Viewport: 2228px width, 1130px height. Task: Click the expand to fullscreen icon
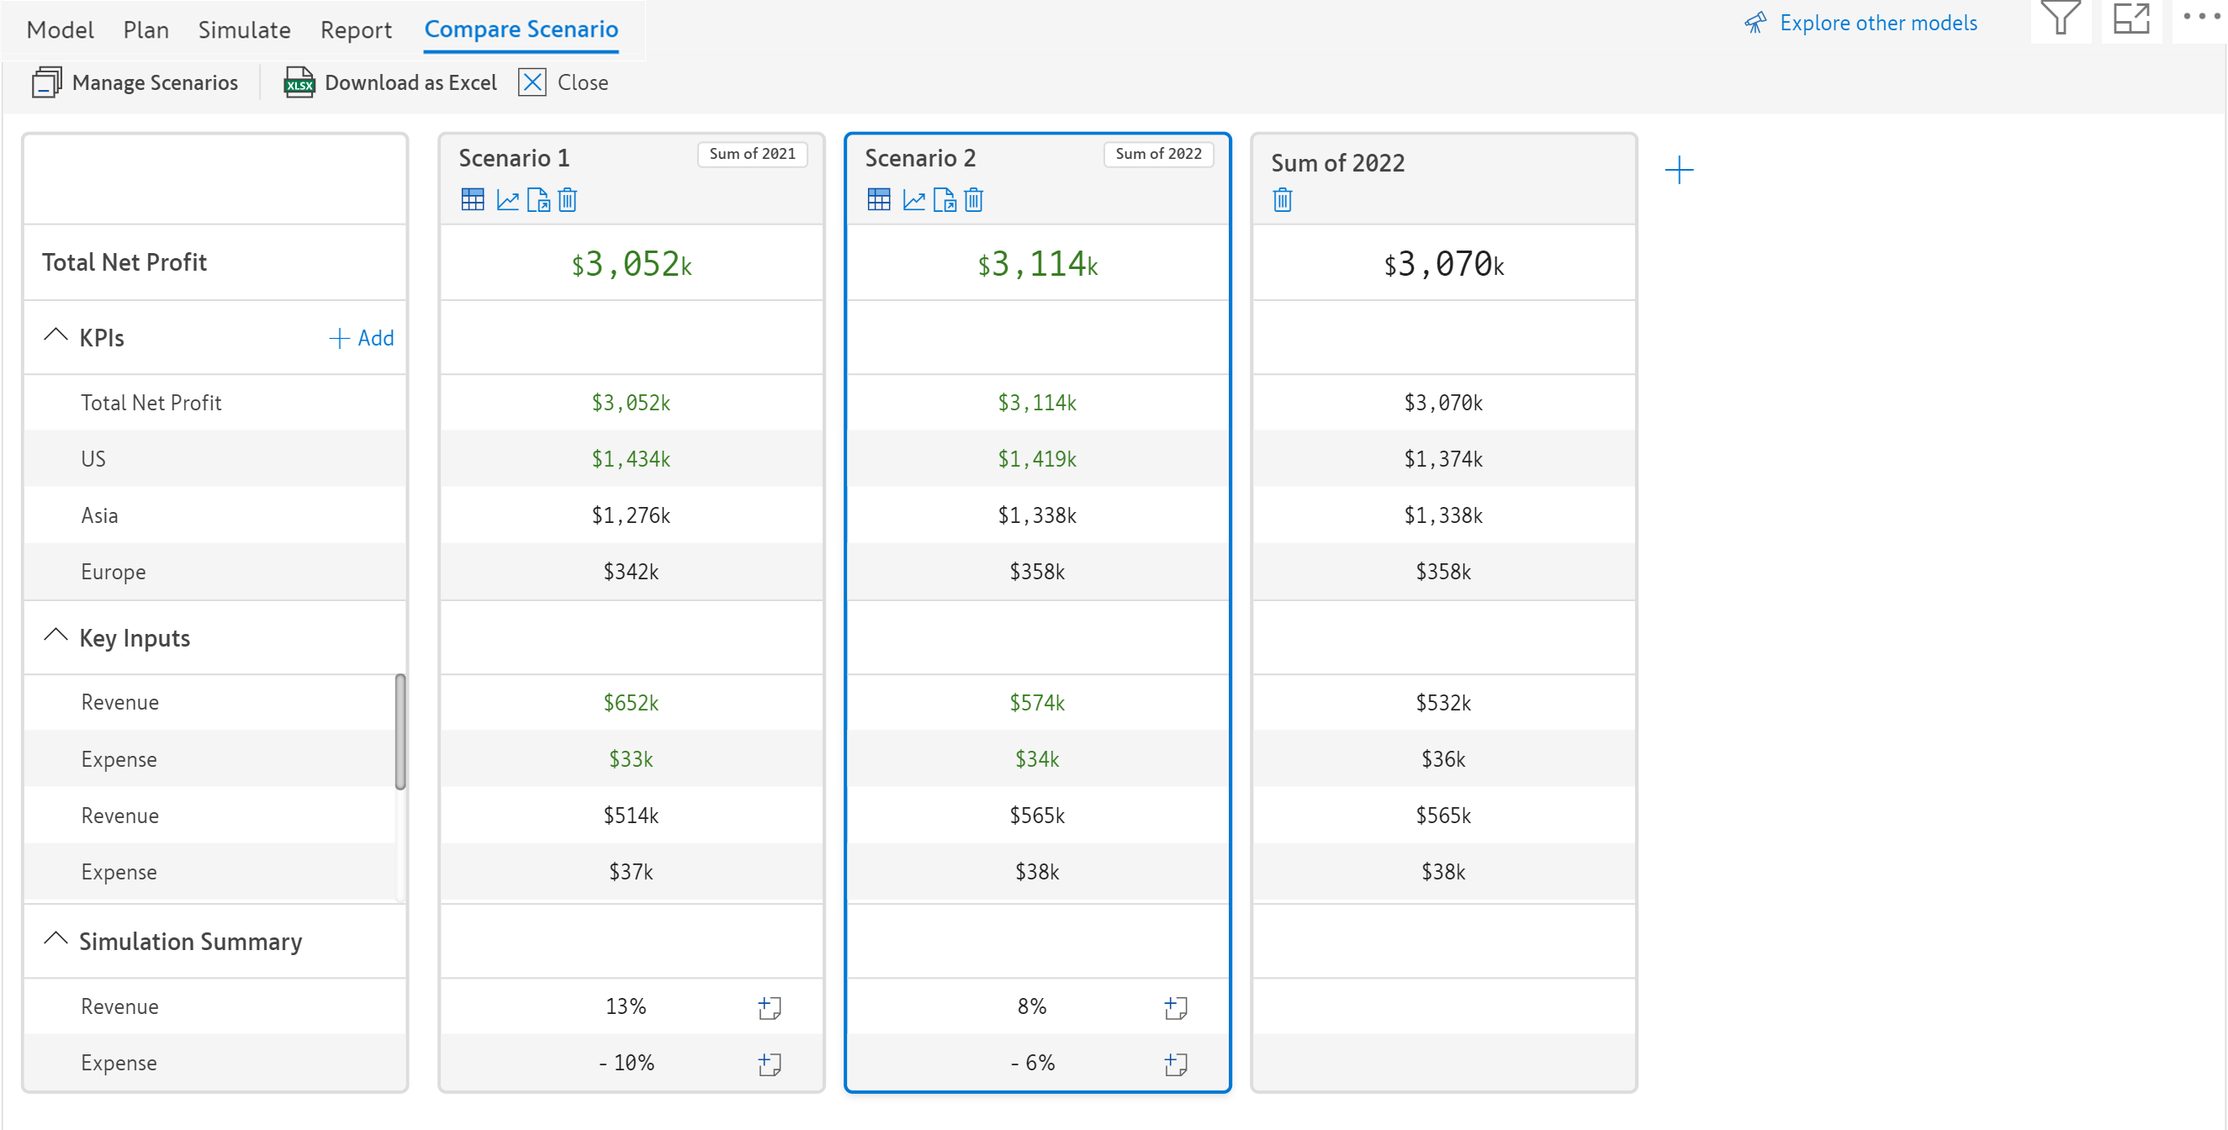2131,19
